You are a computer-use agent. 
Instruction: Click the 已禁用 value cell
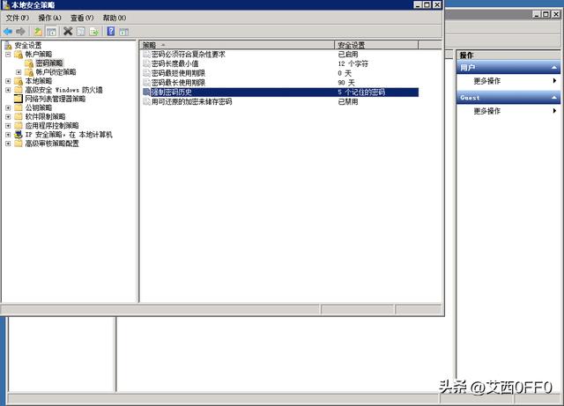point(348,102)
